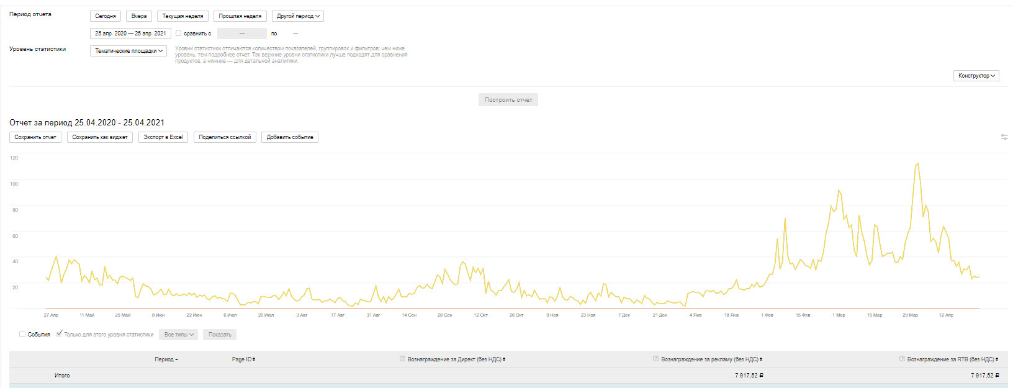Sort by Page ID column arrows
1013x388 pixels.
pyautogui.click(x=254, y=359)
